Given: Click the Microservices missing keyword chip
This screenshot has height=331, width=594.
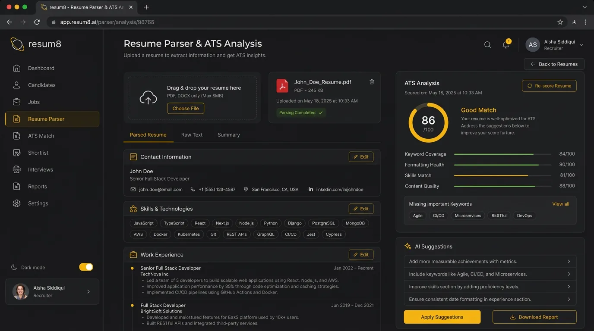Looking at the screenshot, I should (468, 215).
